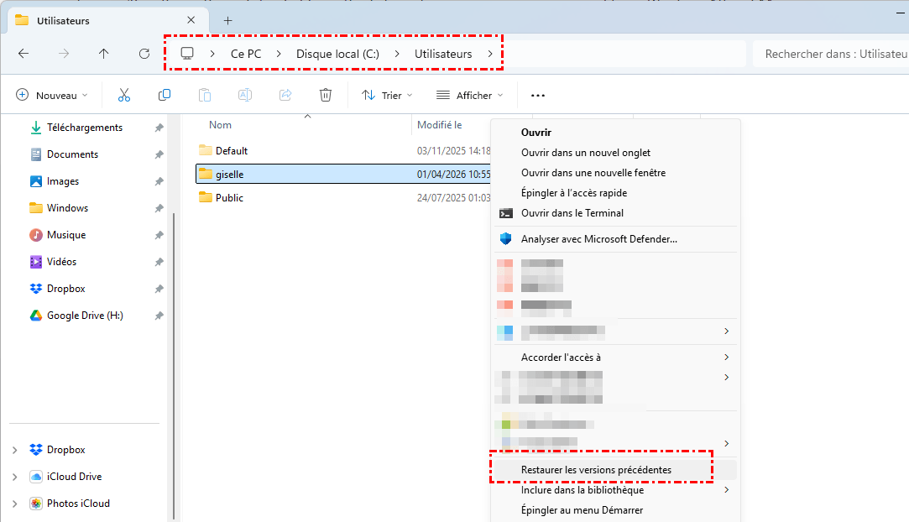Open the Nouveau dropdown
909x522 pixels.
51,95
